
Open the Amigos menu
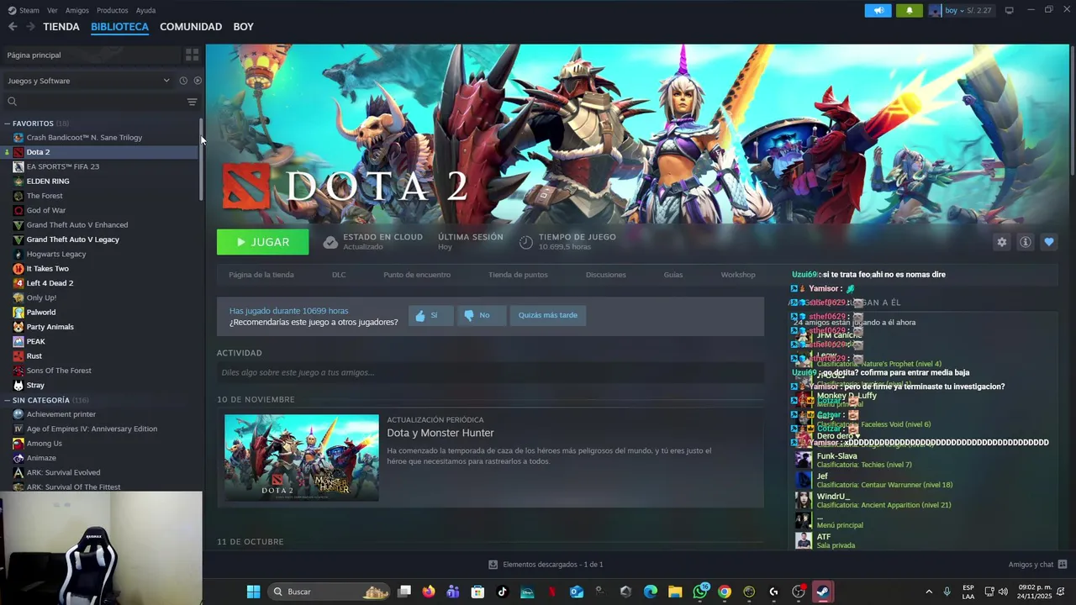point(77,10)
